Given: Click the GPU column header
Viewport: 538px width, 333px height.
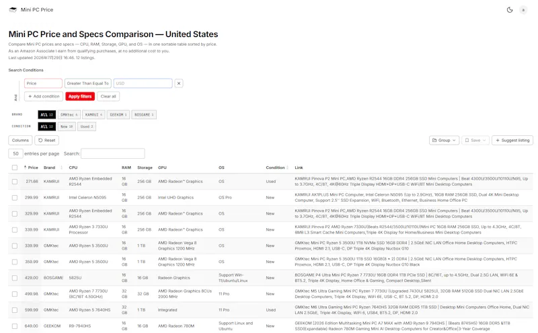Looking at the screenshot, I should pyautogui.click(x=162, y=168).
